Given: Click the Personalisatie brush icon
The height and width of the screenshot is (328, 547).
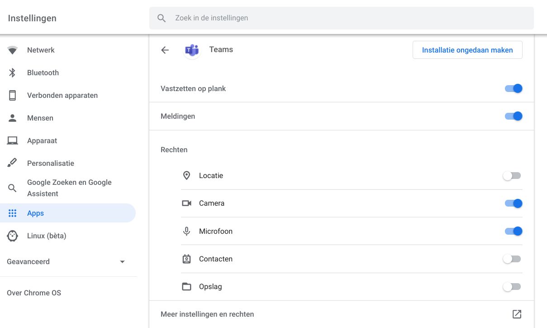Looking at the screenshot, I should coord(12,163).
